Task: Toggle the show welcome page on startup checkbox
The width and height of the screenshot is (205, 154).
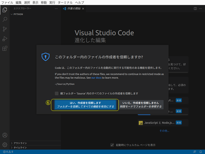Action: [x=112, y=145]
